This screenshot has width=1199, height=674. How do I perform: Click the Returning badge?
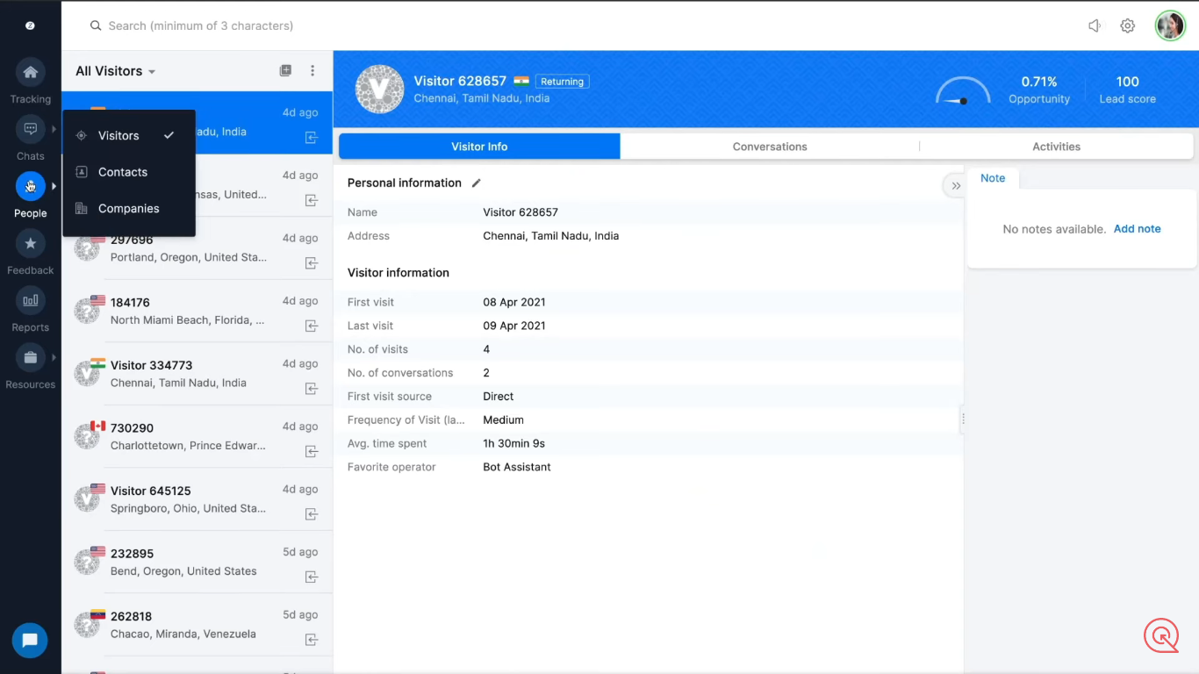tap(563, 82)
